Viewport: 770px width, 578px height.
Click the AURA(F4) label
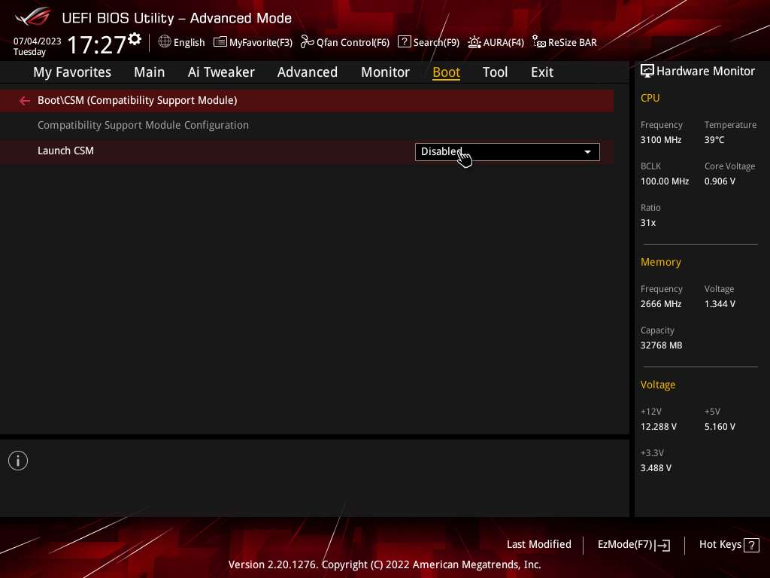pos(503,42)
